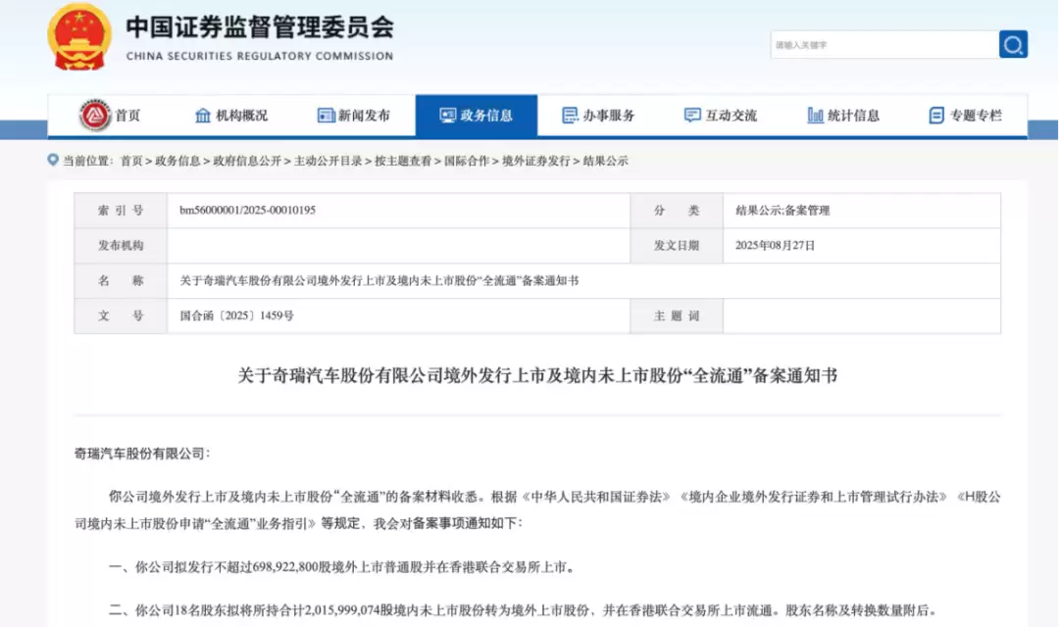This screenshot has height=627, width=1059.
Task: Click the chart icon beside 统计信息
Action: [x=815, y=116]
